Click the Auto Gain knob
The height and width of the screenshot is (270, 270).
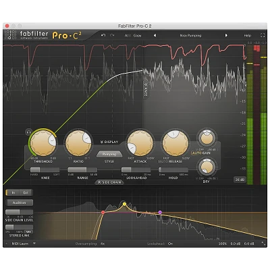207,138
